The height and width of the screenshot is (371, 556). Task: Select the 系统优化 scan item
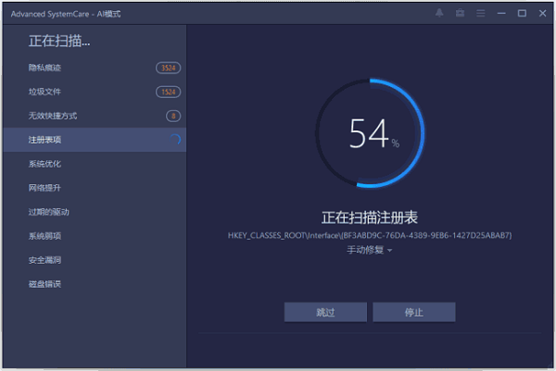pyautogui.click(x=95, y=164)
